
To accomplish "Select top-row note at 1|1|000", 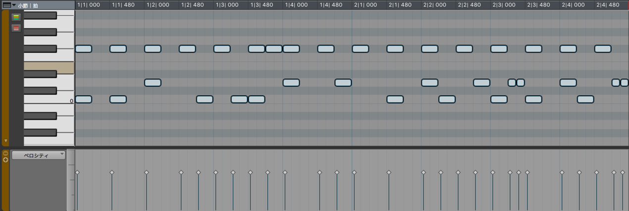I will [84, 49].
